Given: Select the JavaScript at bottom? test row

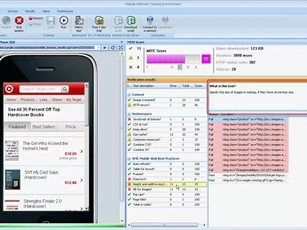Looking at the screenshot, I should (x=166, y=119).
